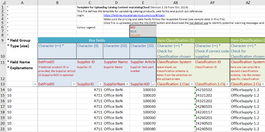Click the SupplierAID sort filter button

pos(154,84)
